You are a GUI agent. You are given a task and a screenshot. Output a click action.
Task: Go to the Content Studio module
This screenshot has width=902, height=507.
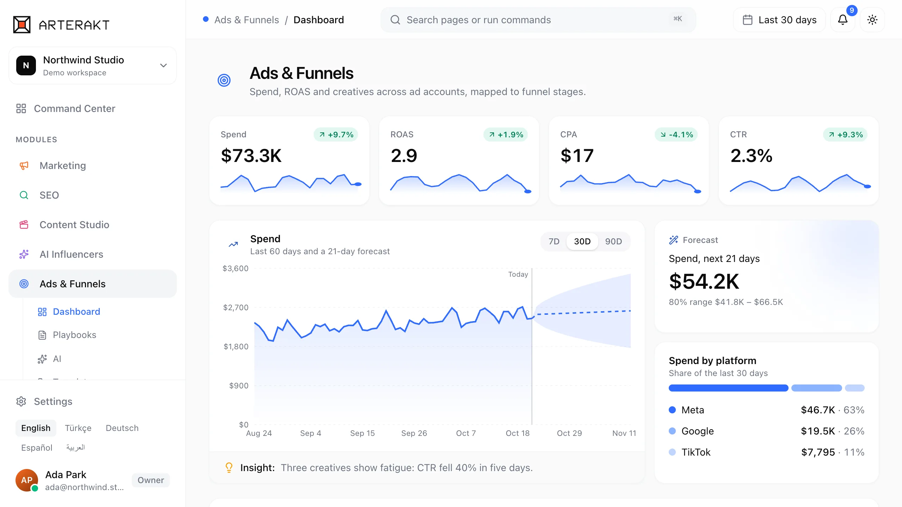(93, 225)
